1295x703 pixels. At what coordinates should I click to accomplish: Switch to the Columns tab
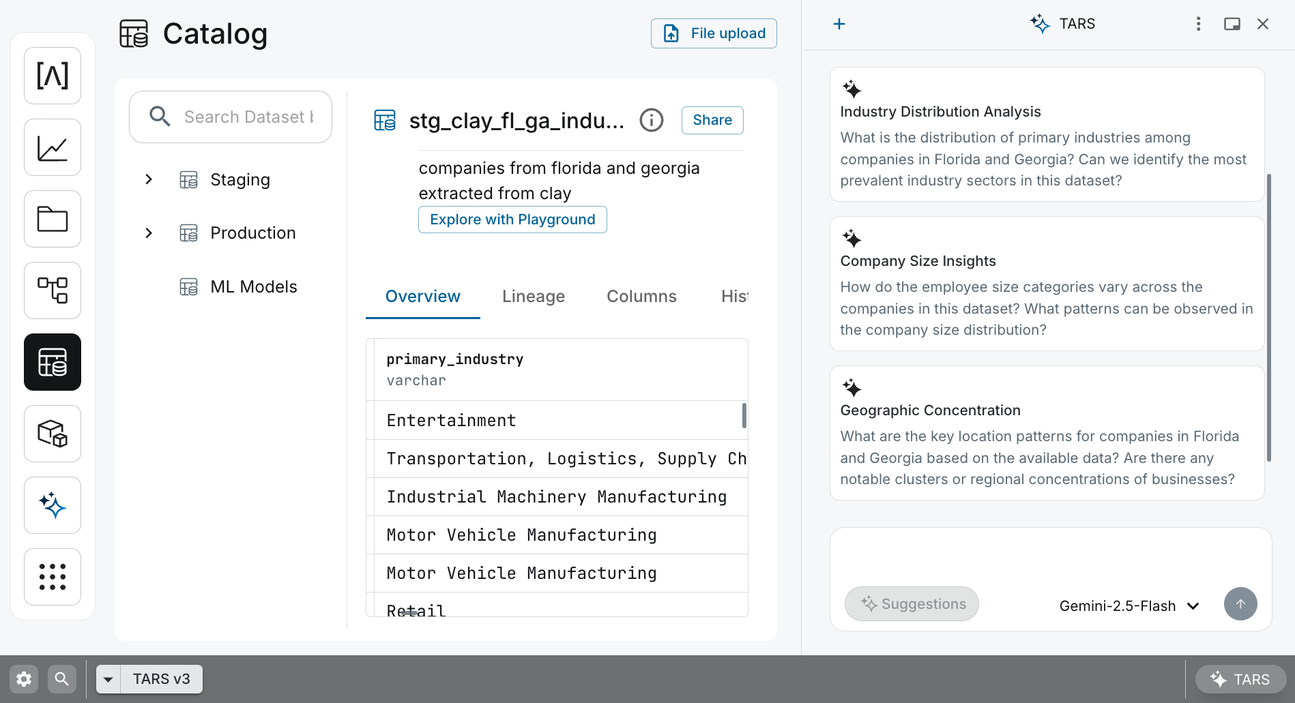point(641,296)
